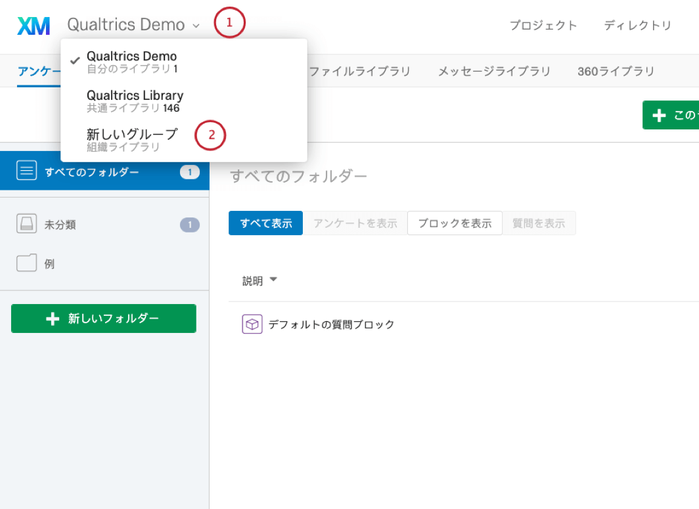Open the デフォルトの質問ブロック item
Screen dimensions: 699x509
tap(331, 324)
